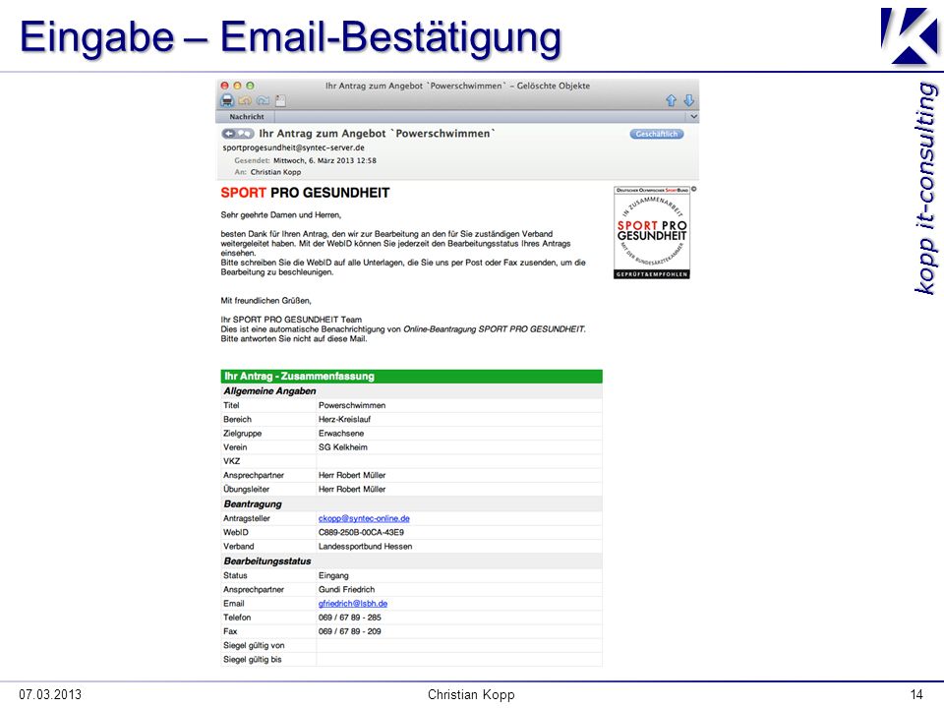Open the ckopp@syntec-online.de link
The height and width of the screenshot is (708, 944).
point(364,518)
